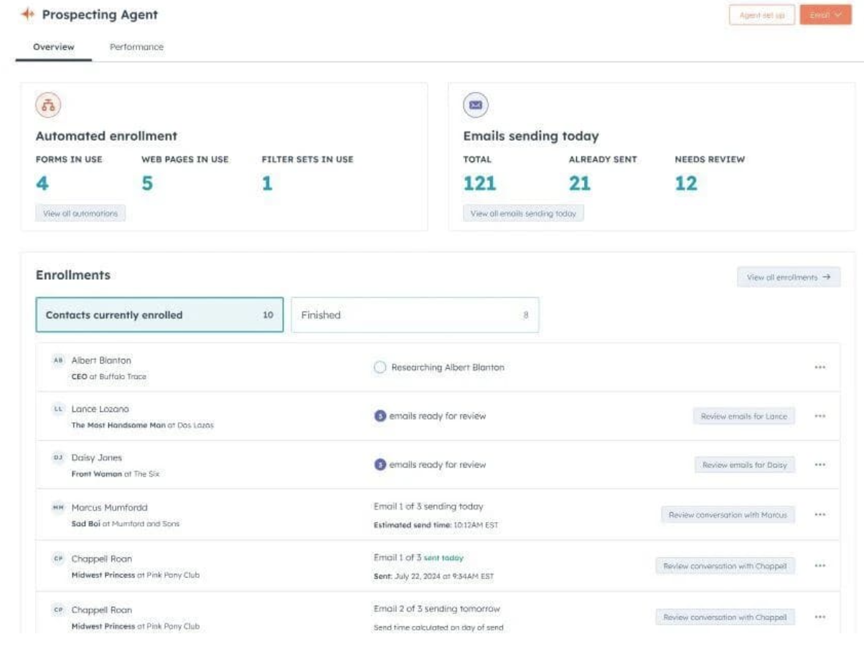Screen dimensions: 864x652
Task: Click the envelope icon above Emails sending today
Action: (x=476, y=106)
